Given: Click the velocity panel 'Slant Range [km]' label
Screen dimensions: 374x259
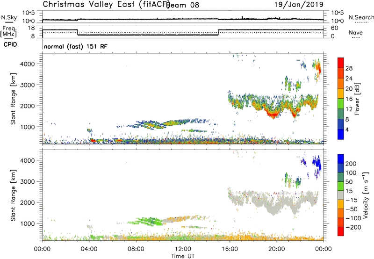Looking at the screenshot, I should (13, 195).
